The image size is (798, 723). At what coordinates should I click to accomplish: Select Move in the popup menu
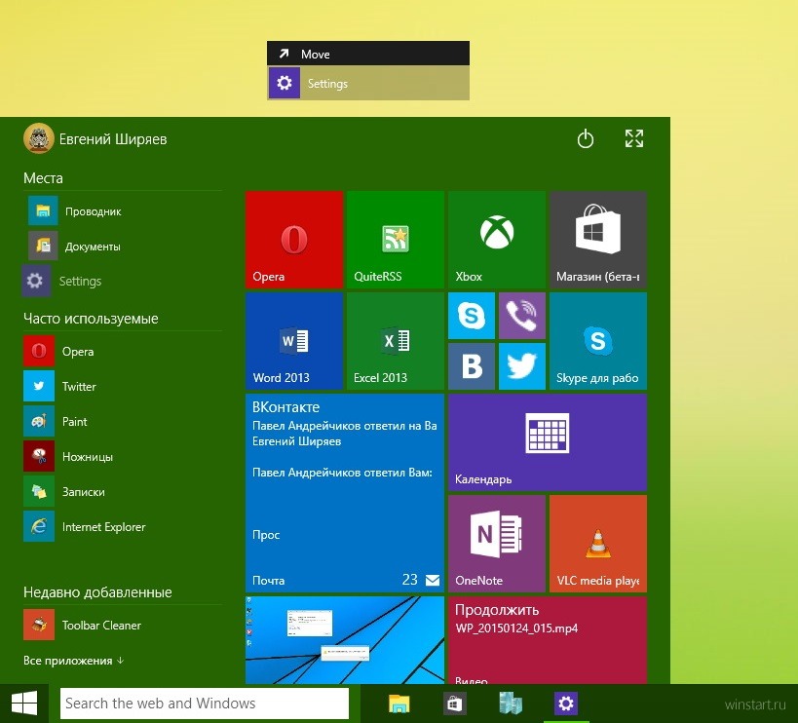pos(368,54)
